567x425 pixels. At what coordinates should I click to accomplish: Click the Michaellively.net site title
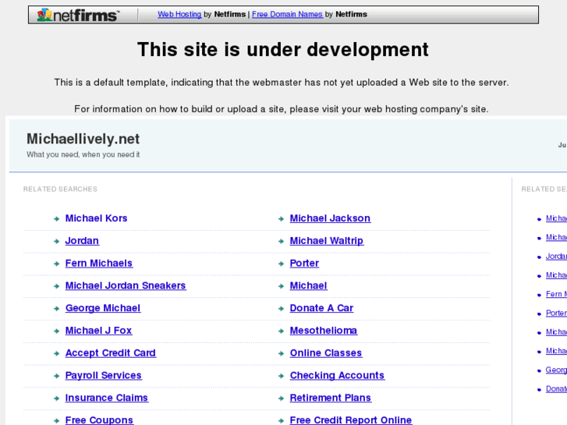pos(83,139)
